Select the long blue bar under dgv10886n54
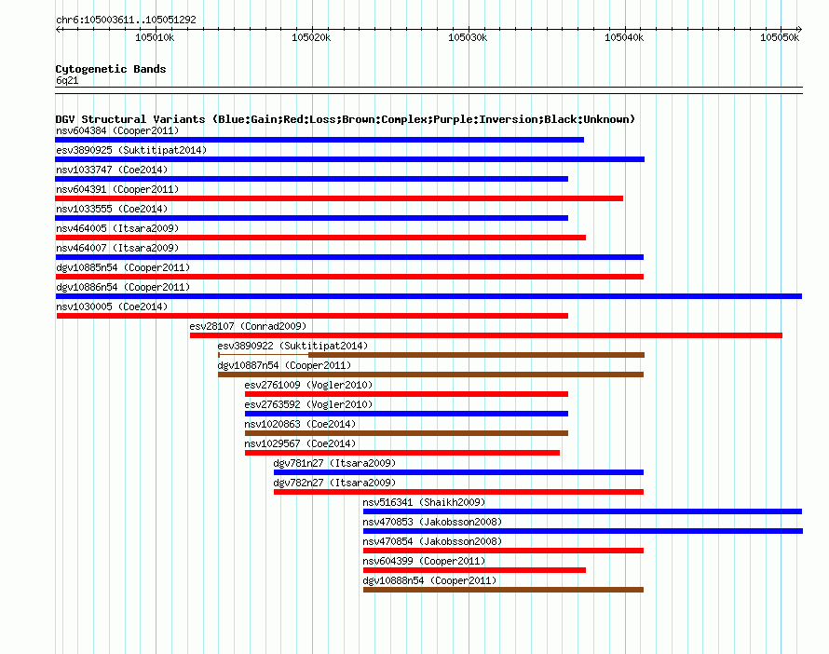This screenshot has width=829, height=654. pyautogui.click(x=428, y=296)
